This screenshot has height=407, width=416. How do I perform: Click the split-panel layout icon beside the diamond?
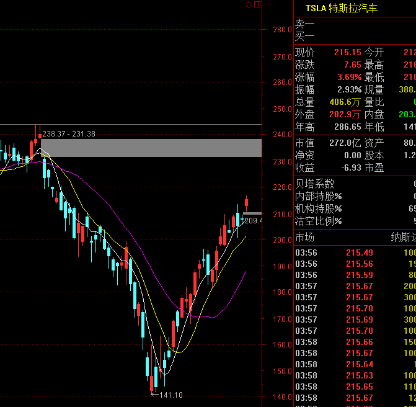257,5
